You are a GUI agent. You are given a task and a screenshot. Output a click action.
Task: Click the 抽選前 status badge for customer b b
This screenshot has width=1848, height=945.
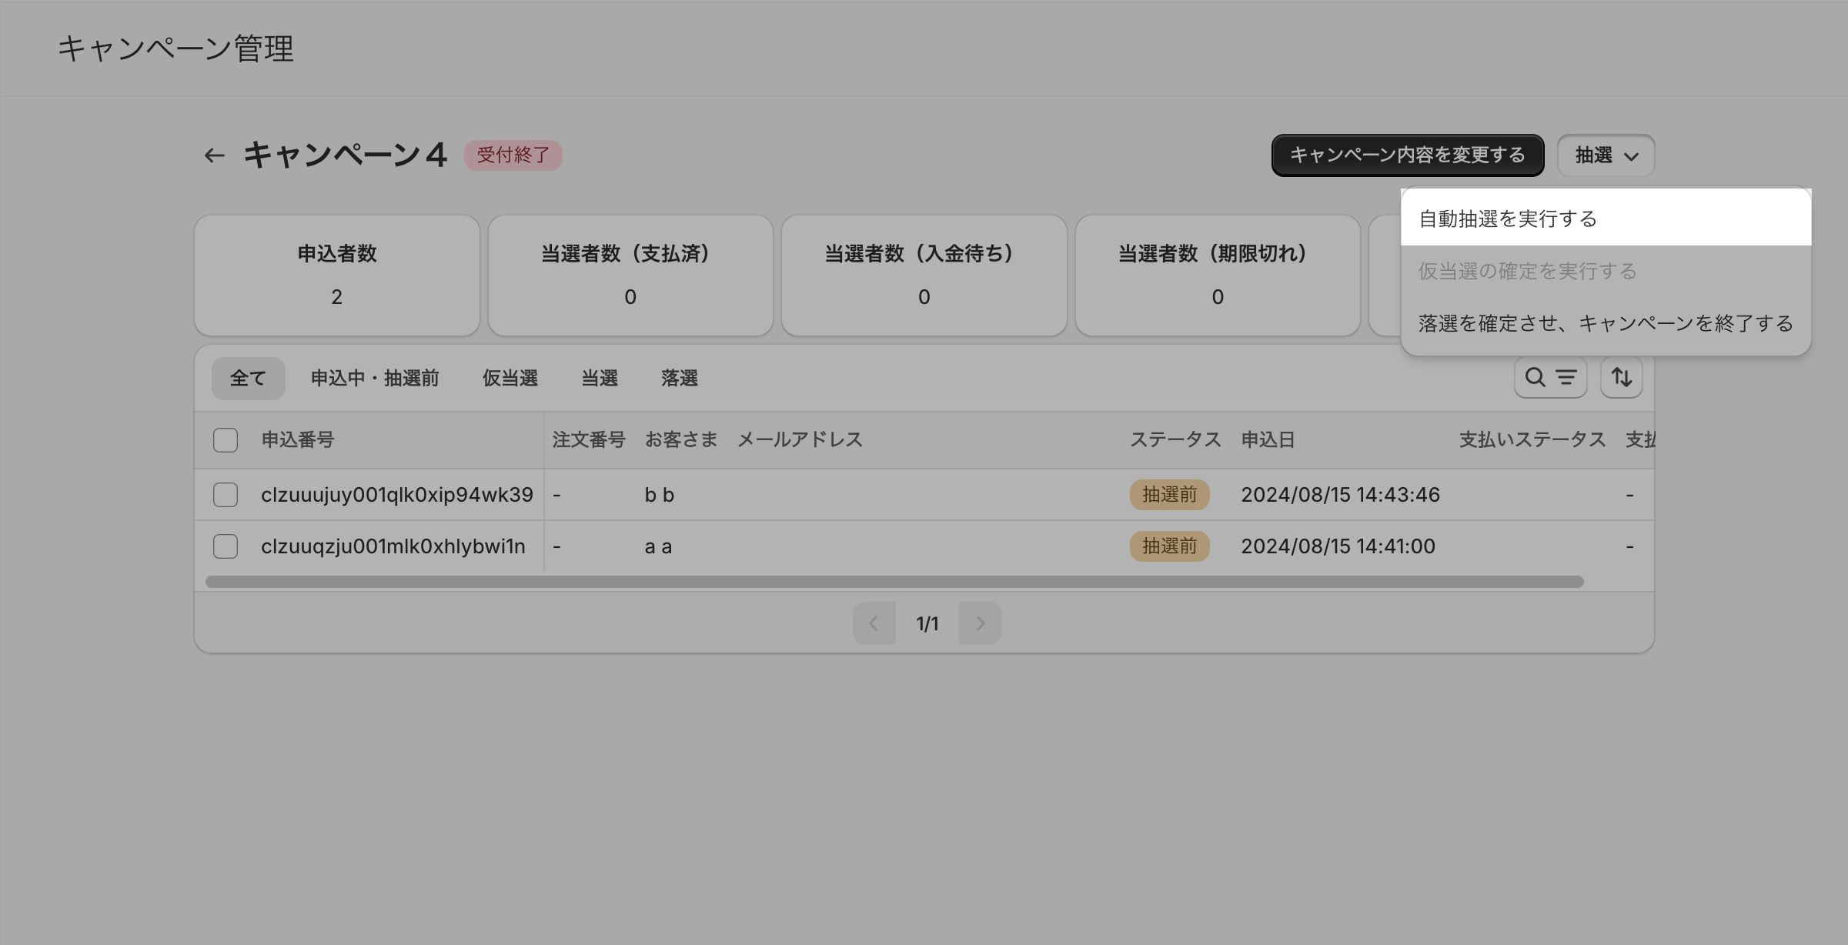click(x=1169, y=495)
